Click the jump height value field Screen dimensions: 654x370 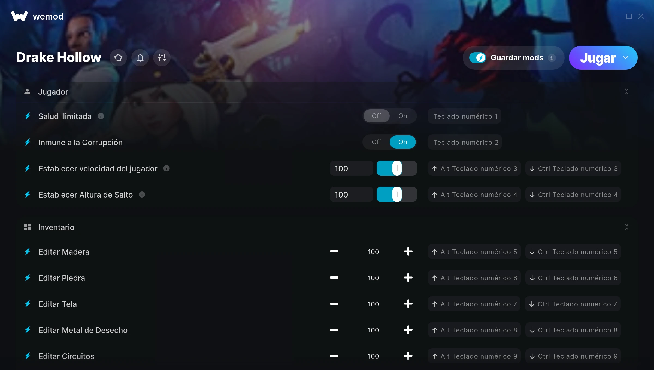351,195
